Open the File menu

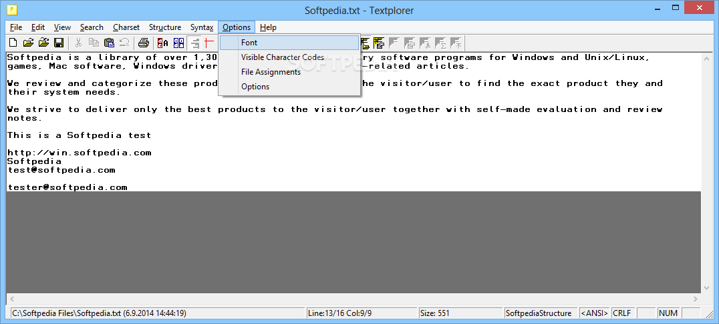tap(16, 27)
